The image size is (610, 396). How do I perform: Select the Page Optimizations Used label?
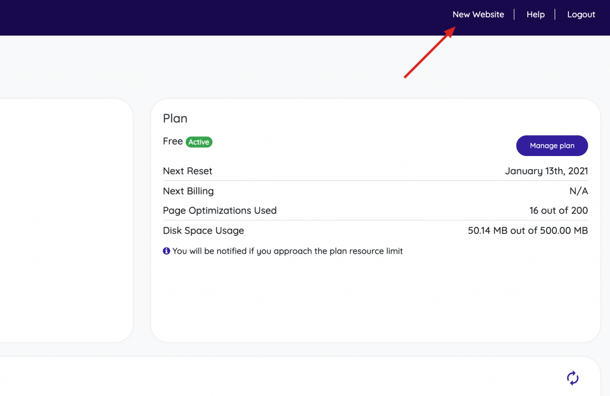click(x=220, y=210)
